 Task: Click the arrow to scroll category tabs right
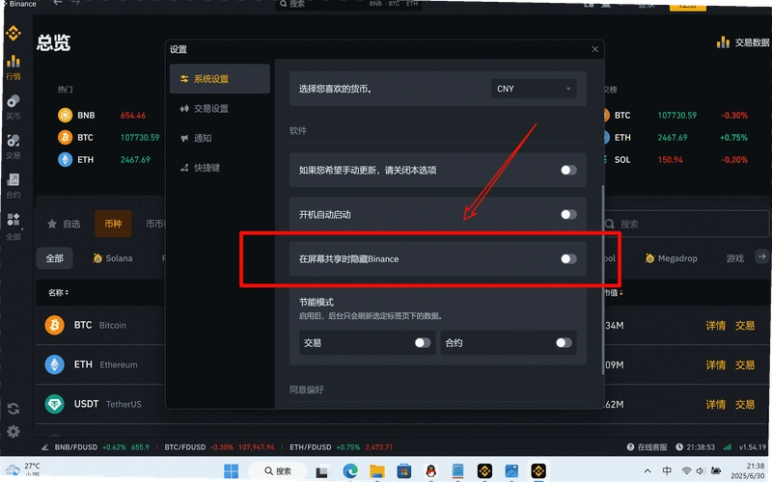coord(761,256)
